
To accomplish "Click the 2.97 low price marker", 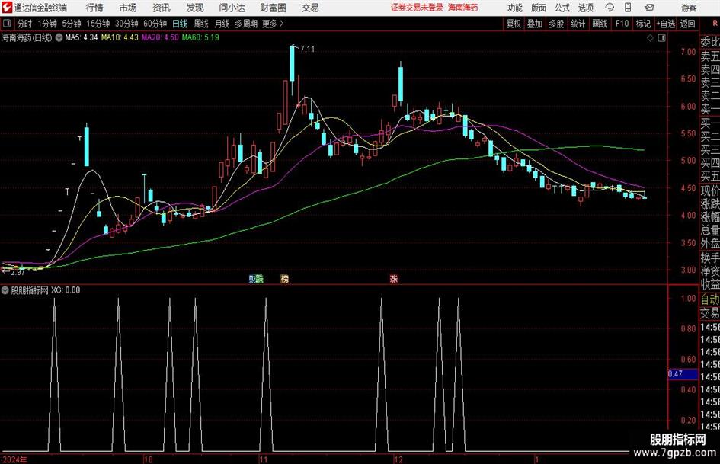I will [x=18, y=272].
